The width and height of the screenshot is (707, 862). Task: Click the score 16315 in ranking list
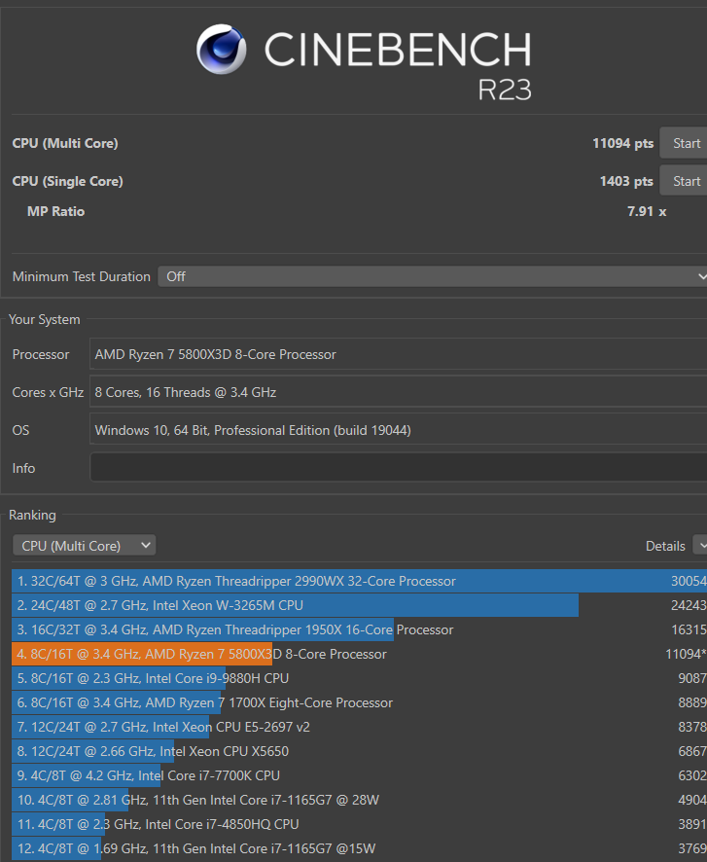[x=689, y=629]
